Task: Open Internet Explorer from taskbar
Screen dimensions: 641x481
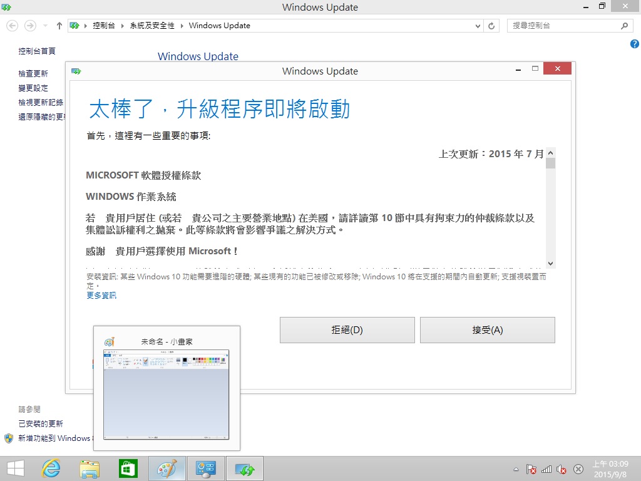Action: (x=51, y=468)
